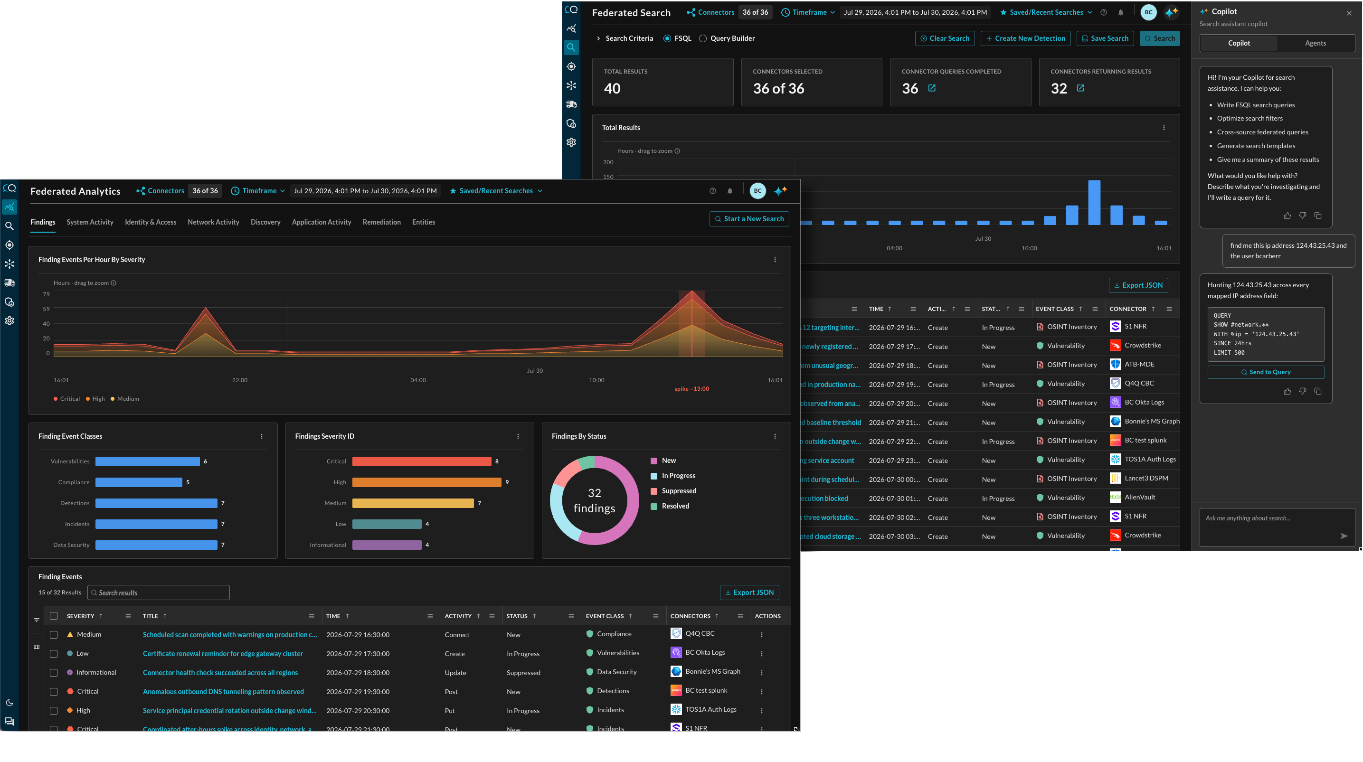
Task: Check the Certificate renewal reminder row
Action: coord(54,654)
